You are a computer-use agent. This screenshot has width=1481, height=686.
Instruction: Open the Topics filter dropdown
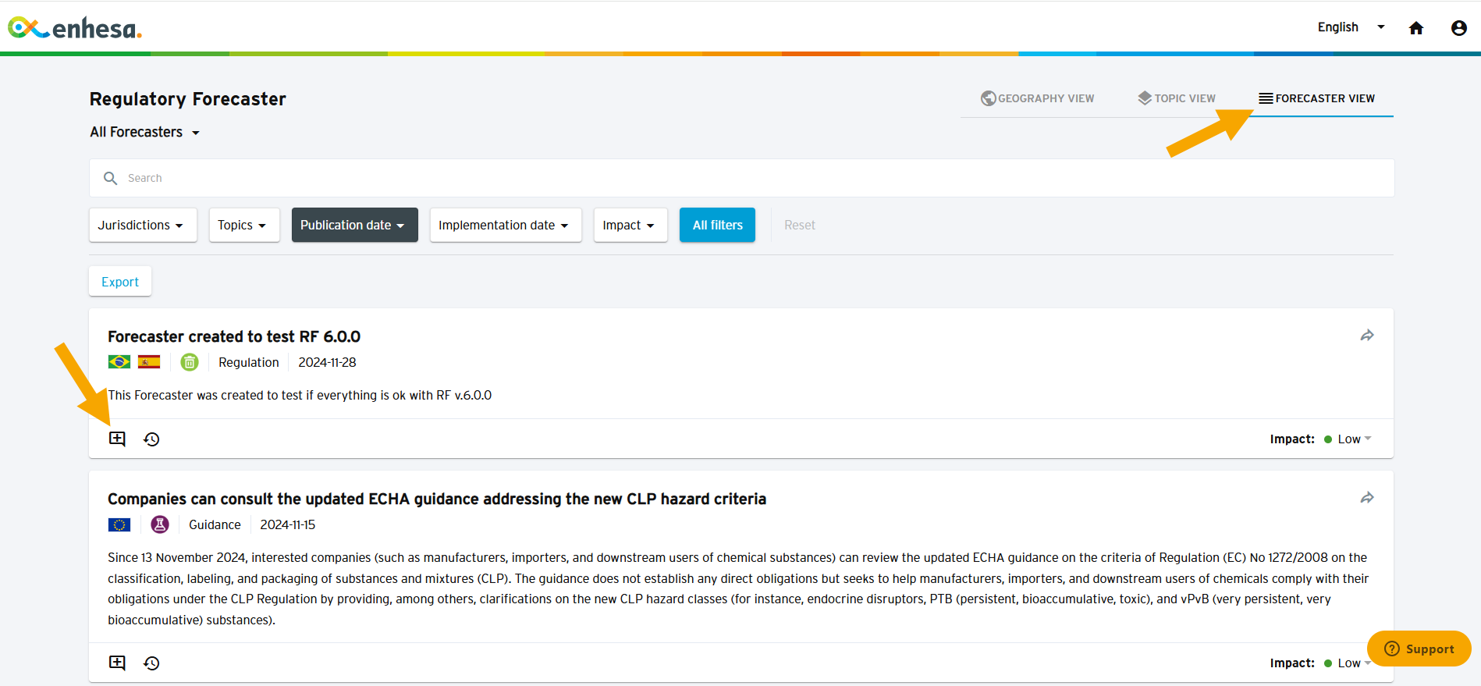[244, 225]
